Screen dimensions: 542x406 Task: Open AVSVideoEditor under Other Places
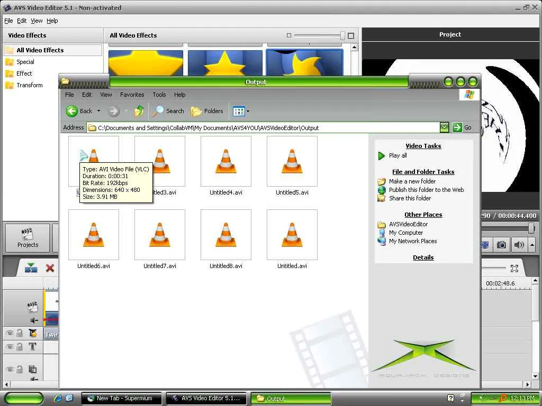click(408, 224)
